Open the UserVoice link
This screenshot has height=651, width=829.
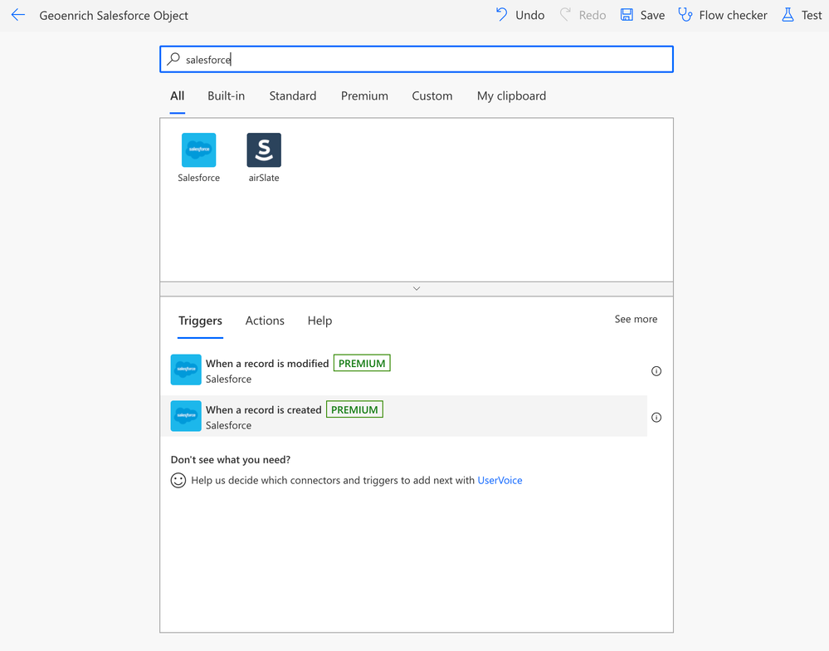click(x=500, y=481)
